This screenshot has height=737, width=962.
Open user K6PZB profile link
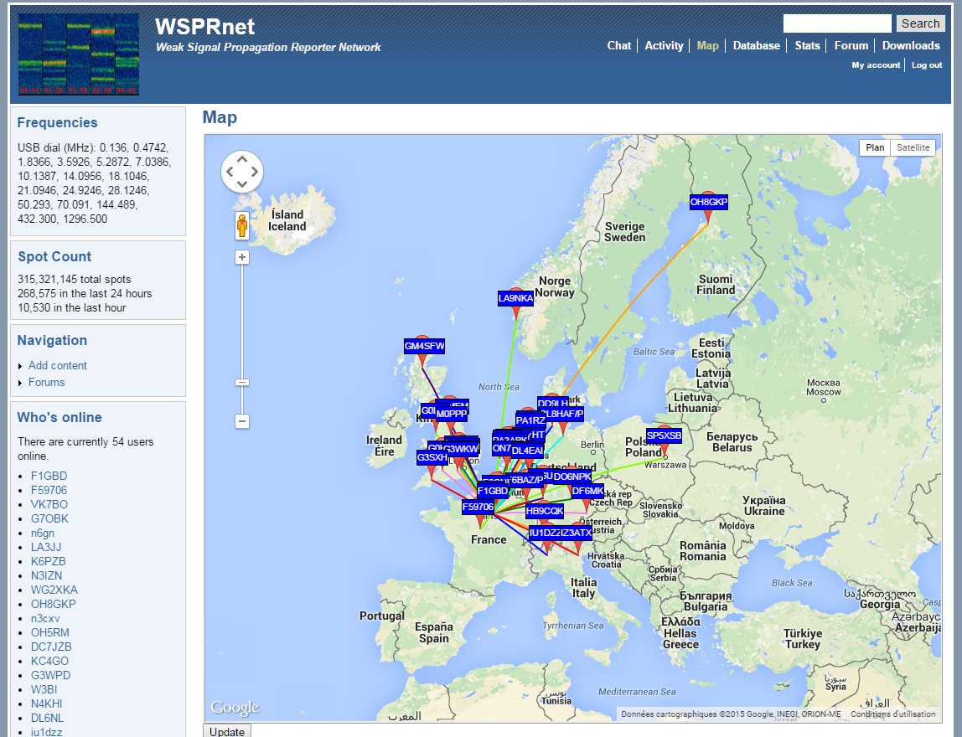point(48,561)
